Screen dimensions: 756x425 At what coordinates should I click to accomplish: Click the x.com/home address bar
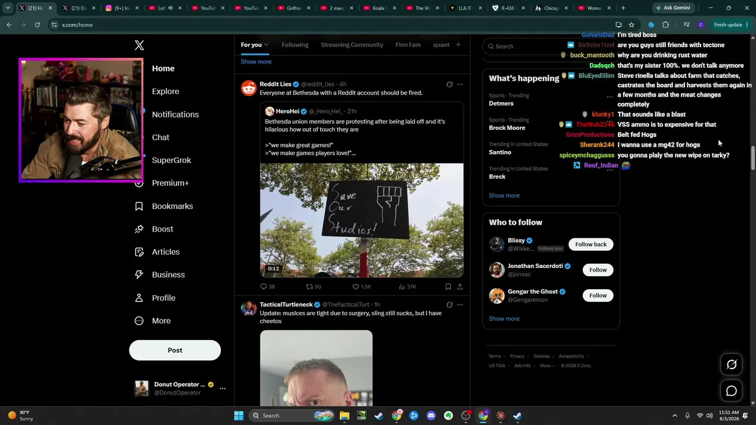[x=331, y=25]
